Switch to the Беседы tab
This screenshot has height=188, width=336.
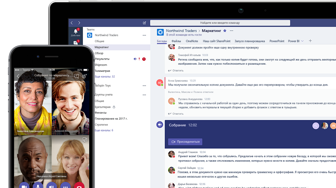pos(162,41)
